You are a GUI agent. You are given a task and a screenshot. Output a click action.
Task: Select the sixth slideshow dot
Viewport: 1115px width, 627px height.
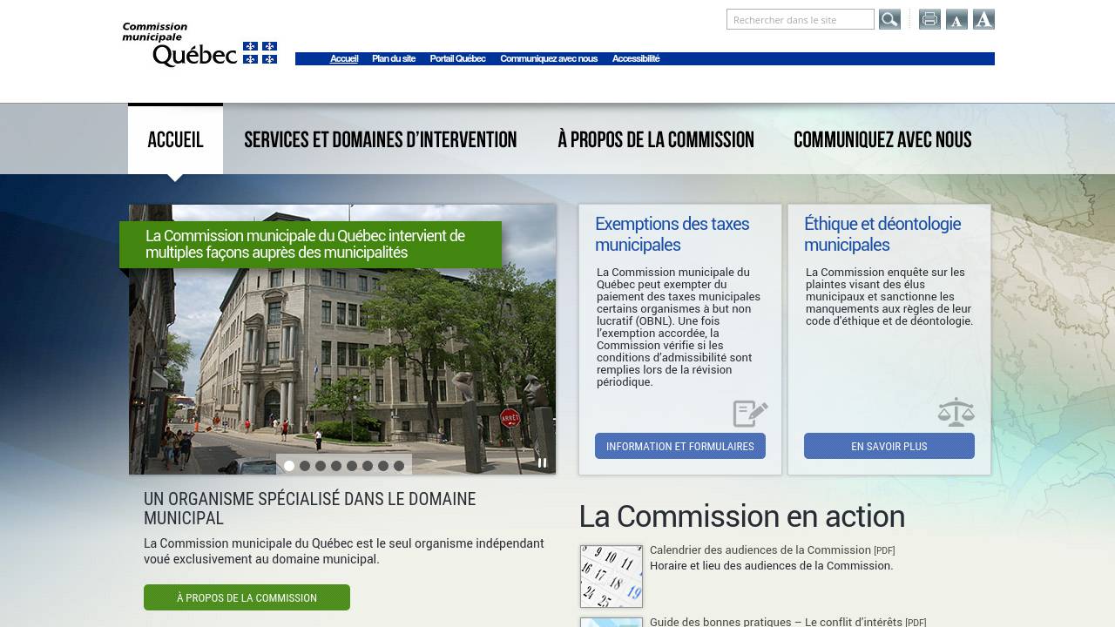(x=368, y=466)
